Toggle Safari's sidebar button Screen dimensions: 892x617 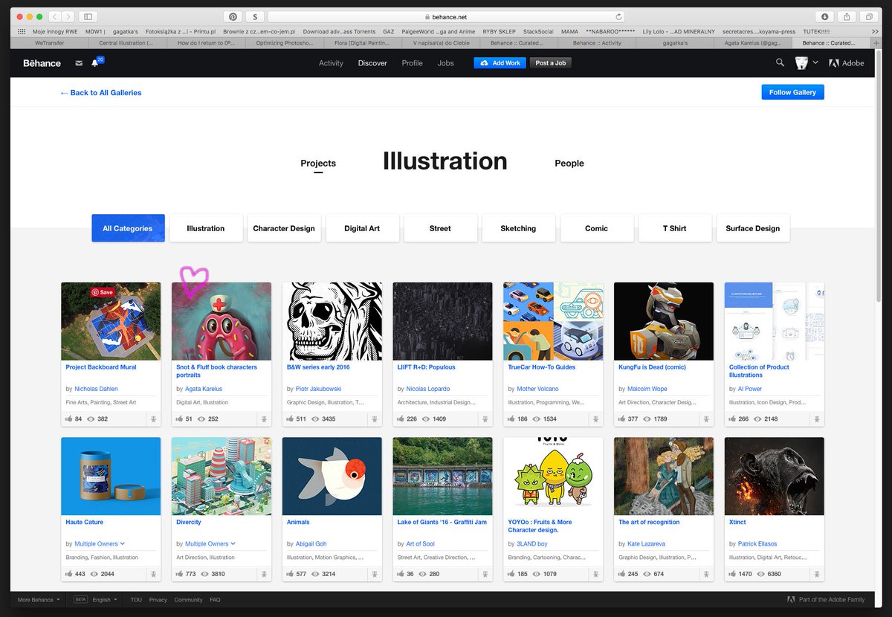tap(88, 16)
